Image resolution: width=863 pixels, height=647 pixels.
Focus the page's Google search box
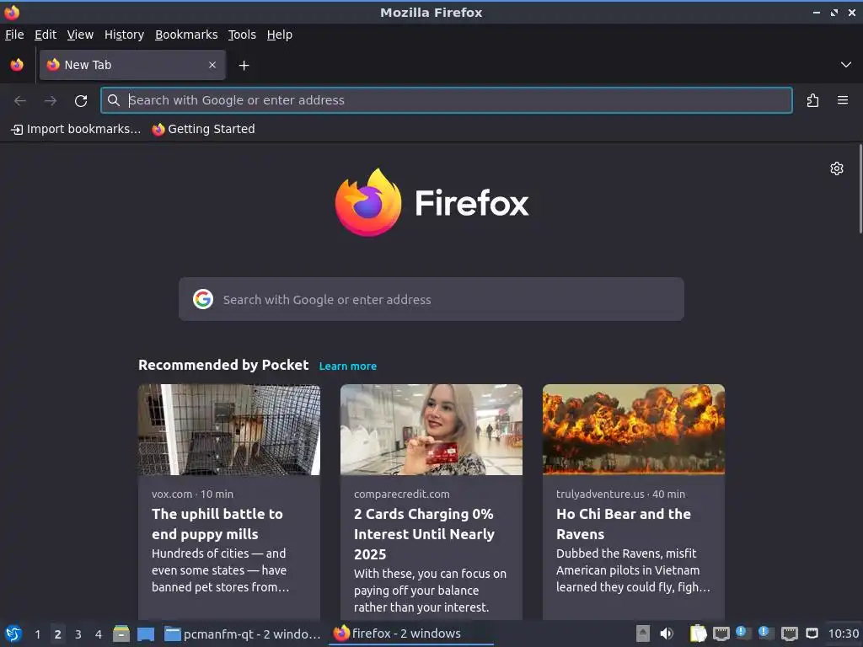(431, 299)
